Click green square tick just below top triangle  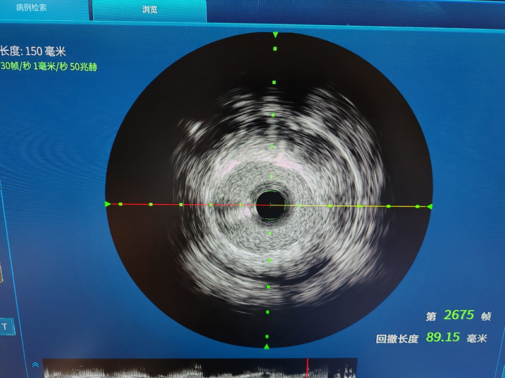(x=275, y=49)
